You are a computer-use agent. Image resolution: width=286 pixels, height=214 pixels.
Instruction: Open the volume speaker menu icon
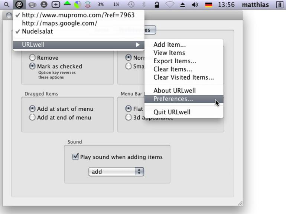click(x=195, y=5)
